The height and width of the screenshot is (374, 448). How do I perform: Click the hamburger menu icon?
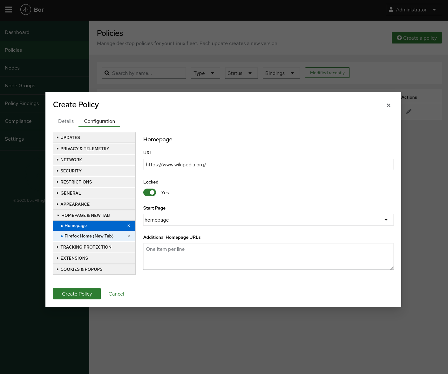click(9, 10)
